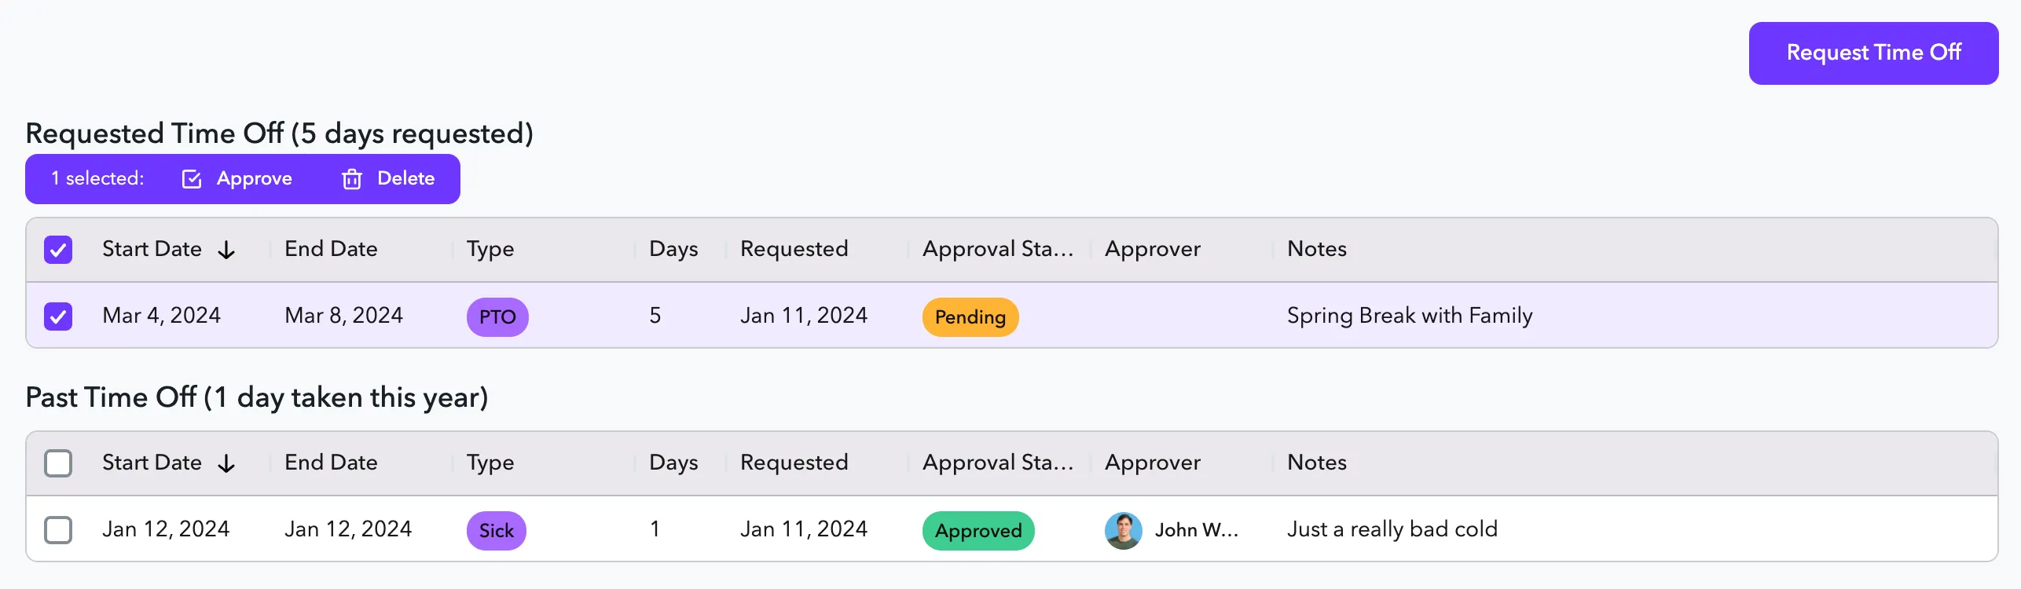
Task: Sort past time off by Days column
Action: point(673,463)
